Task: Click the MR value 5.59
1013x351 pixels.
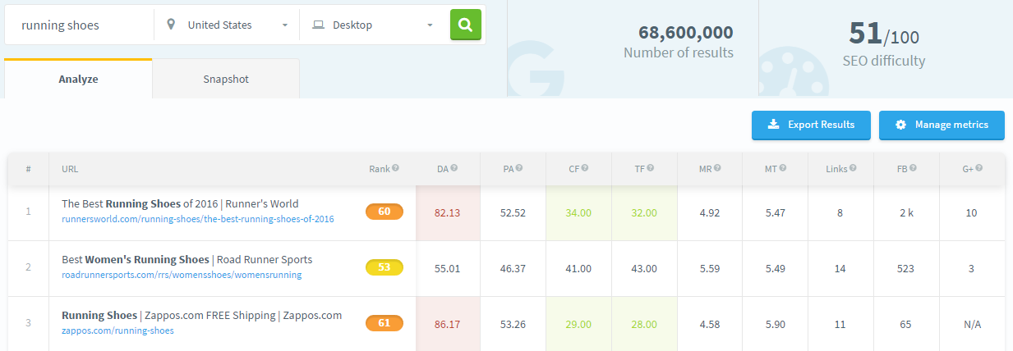Action: coord(710,268)
